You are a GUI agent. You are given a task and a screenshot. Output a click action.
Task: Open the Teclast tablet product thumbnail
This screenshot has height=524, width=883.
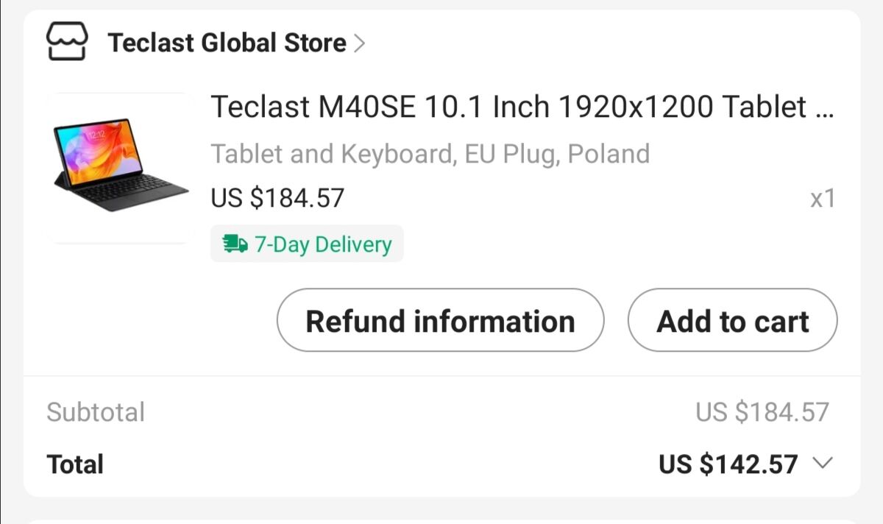[x=119, y=168]
